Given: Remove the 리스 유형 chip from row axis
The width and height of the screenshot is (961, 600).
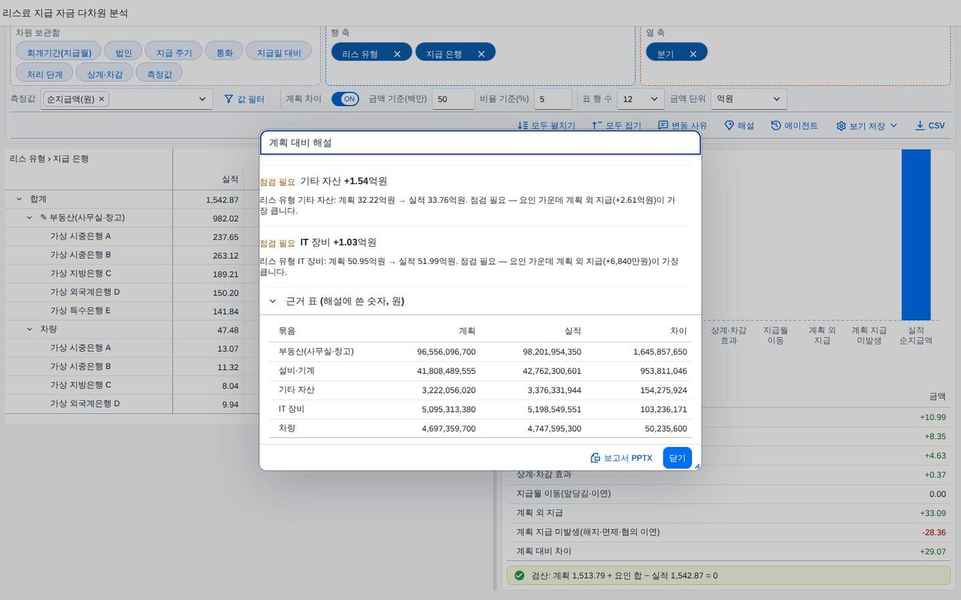Looking at the screenshot, I should 397,54.
